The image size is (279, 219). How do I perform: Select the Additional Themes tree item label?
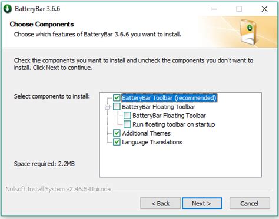pyautogui.click(x=147, y=133)
